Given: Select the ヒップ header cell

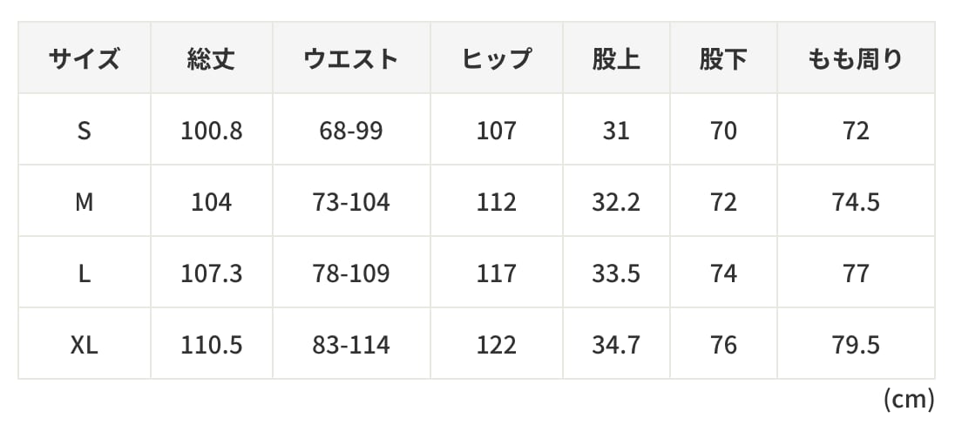Looking at the screenshot, I should pos(497,58).
